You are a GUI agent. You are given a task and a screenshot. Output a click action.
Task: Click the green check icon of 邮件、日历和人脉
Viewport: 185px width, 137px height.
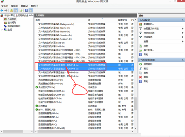(37, 110)
